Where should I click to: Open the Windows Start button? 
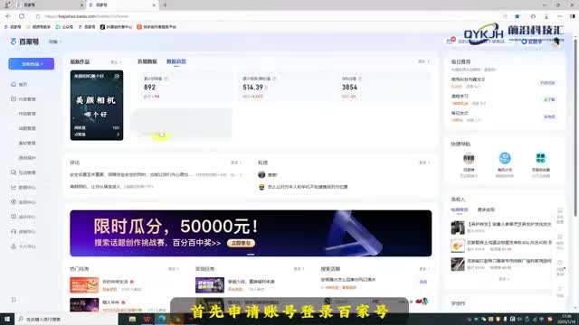point(7,319)
